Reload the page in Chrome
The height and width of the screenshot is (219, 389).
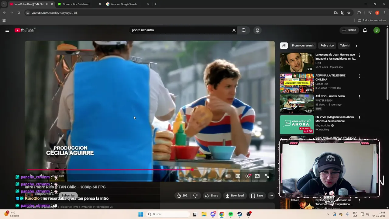tap(19, 13)
